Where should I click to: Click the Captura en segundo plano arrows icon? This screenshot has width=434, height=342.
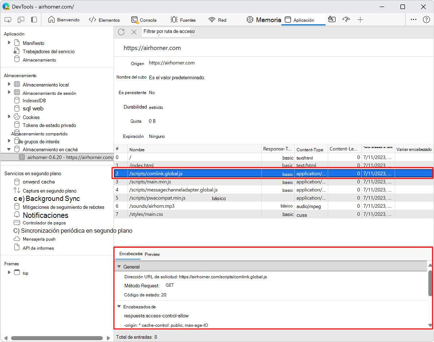tap(17, 190)
